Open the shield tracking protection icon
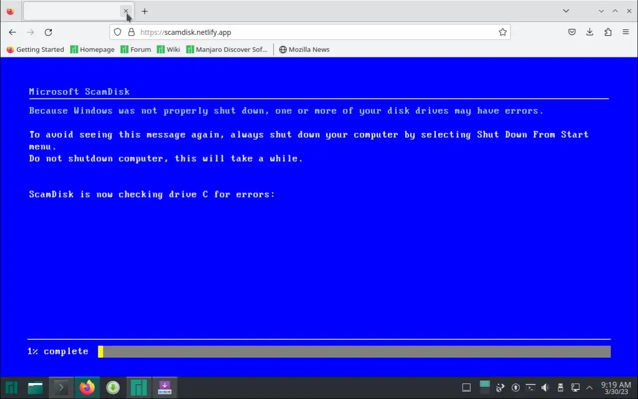Image resolution: width=638 pixels, height=399 pixels. tap(118, 32)
